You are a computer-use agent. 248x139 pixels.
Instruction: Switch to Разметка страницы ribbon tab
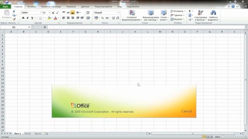click(51, 7)
